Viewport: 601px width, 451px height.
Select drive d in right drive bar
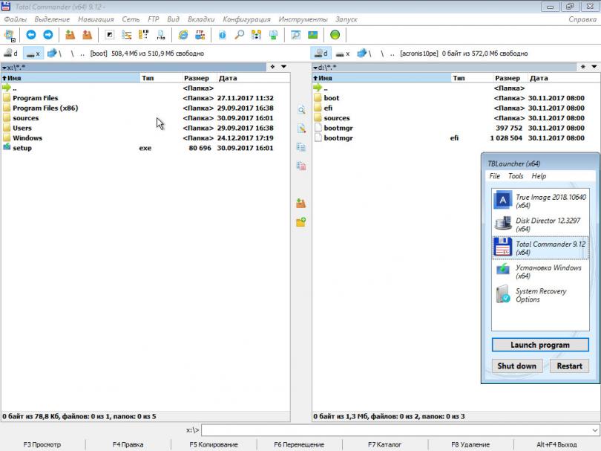321,53
